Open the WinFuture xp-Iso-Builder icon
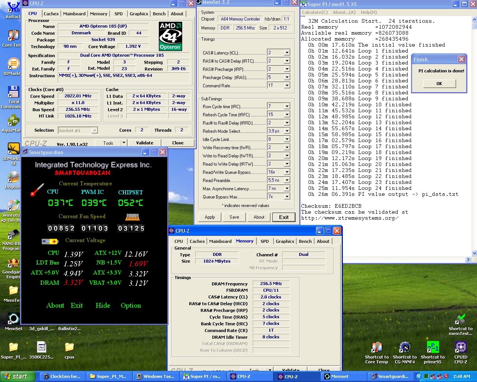 coord(13,206)
